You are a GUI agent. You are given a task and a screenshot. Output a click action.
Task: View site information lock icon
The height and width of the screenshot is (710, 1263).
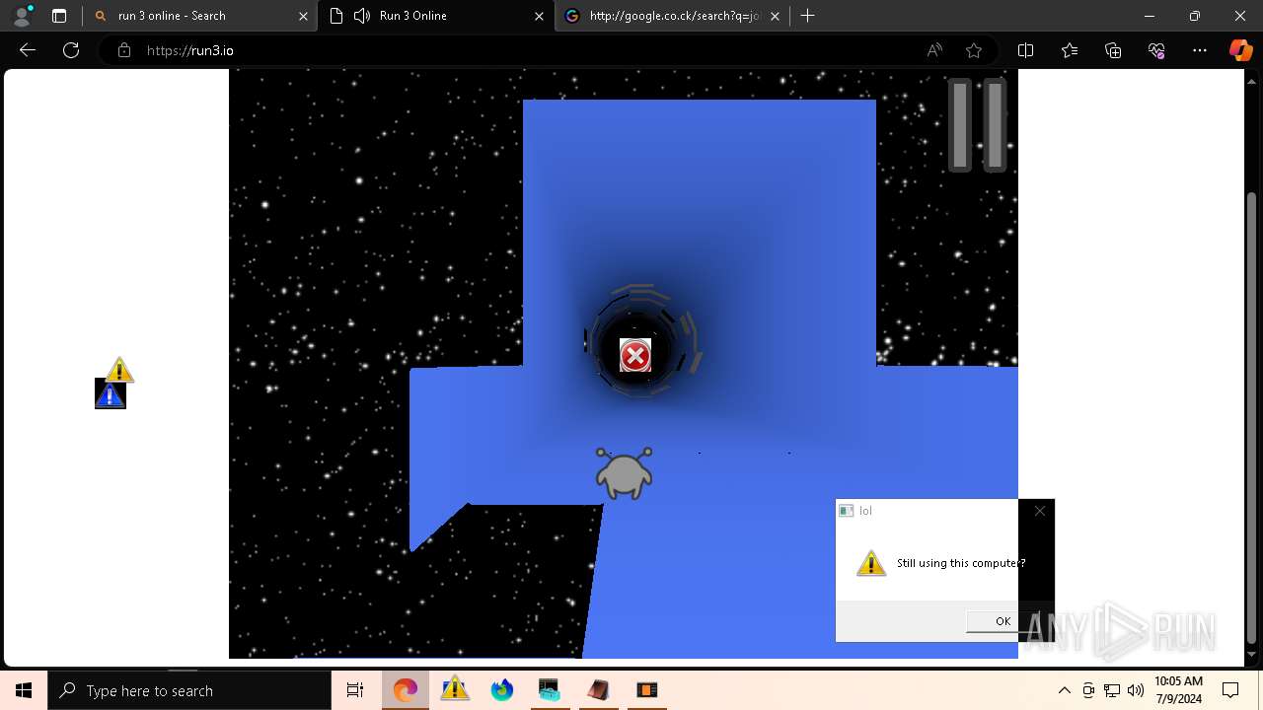[x=124, y=50]
